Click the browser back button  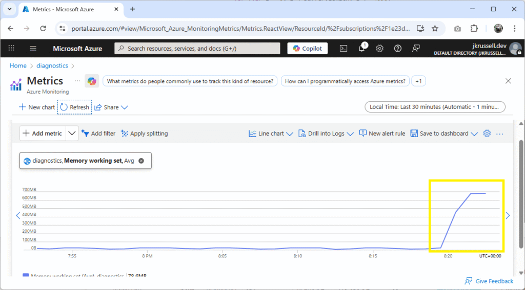click(10, 29)
